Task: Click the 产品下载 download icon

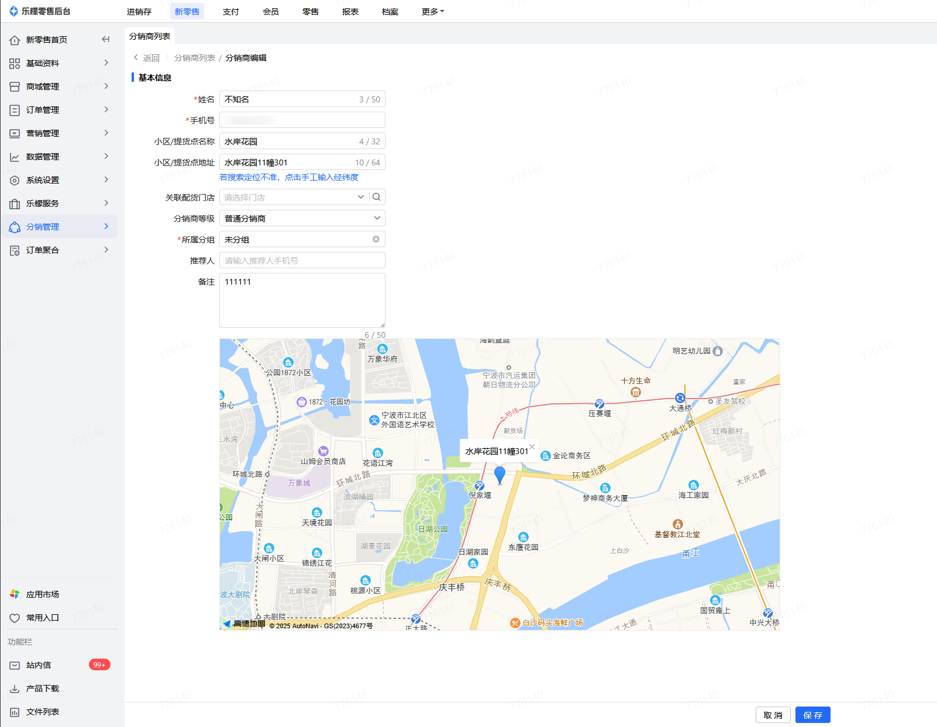Action: (15, 688)
